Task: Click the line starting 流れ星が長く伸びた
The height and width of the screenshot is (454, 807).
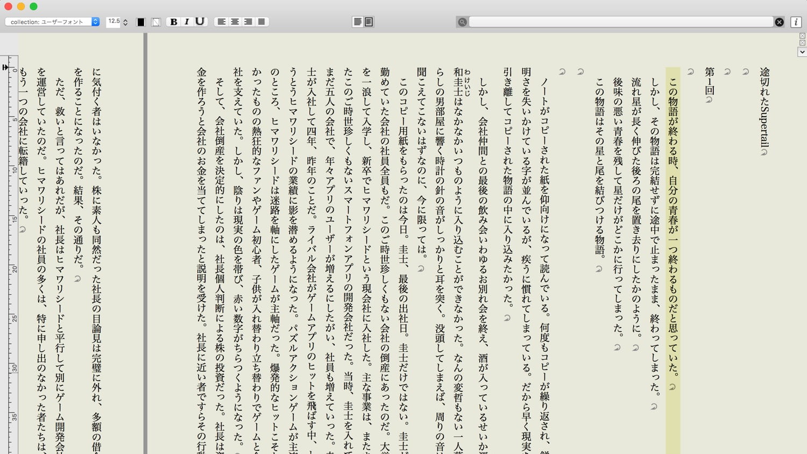Action: pyautogui.click(x=636, y=207)
